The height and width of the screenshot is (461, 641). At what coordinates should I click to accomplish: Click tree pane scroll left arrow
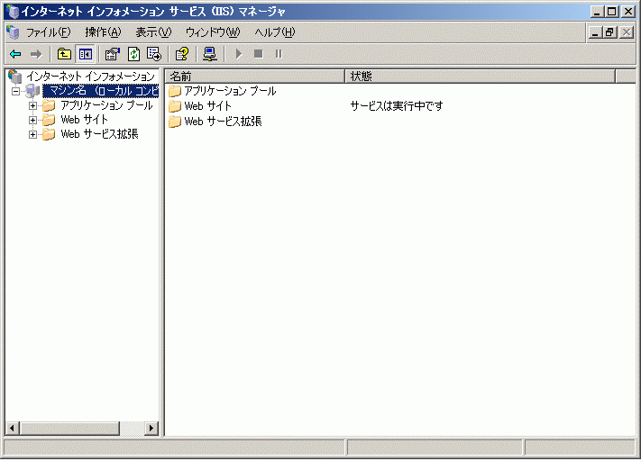point(13,428)
